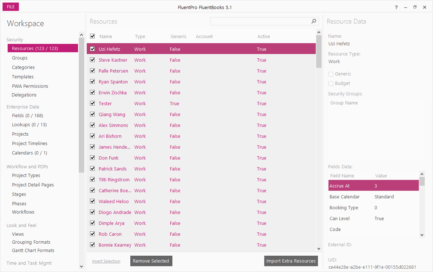Open Lookups (0 / 13)
Image resolution: width=433 pixels, height=272 pixels.
tap(29, 125)
